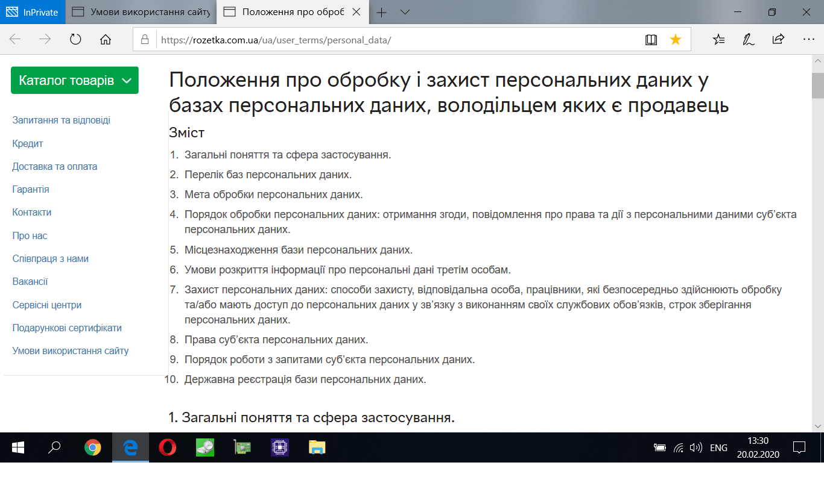Viewport: 824px width, 483px height.
Task: Click contents item Мета обробки персональних даних
Action: tap(274, 195)
